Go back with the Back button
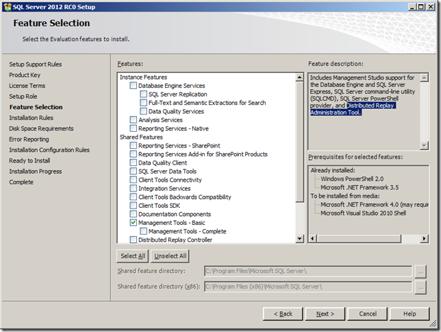 [283, 313]
